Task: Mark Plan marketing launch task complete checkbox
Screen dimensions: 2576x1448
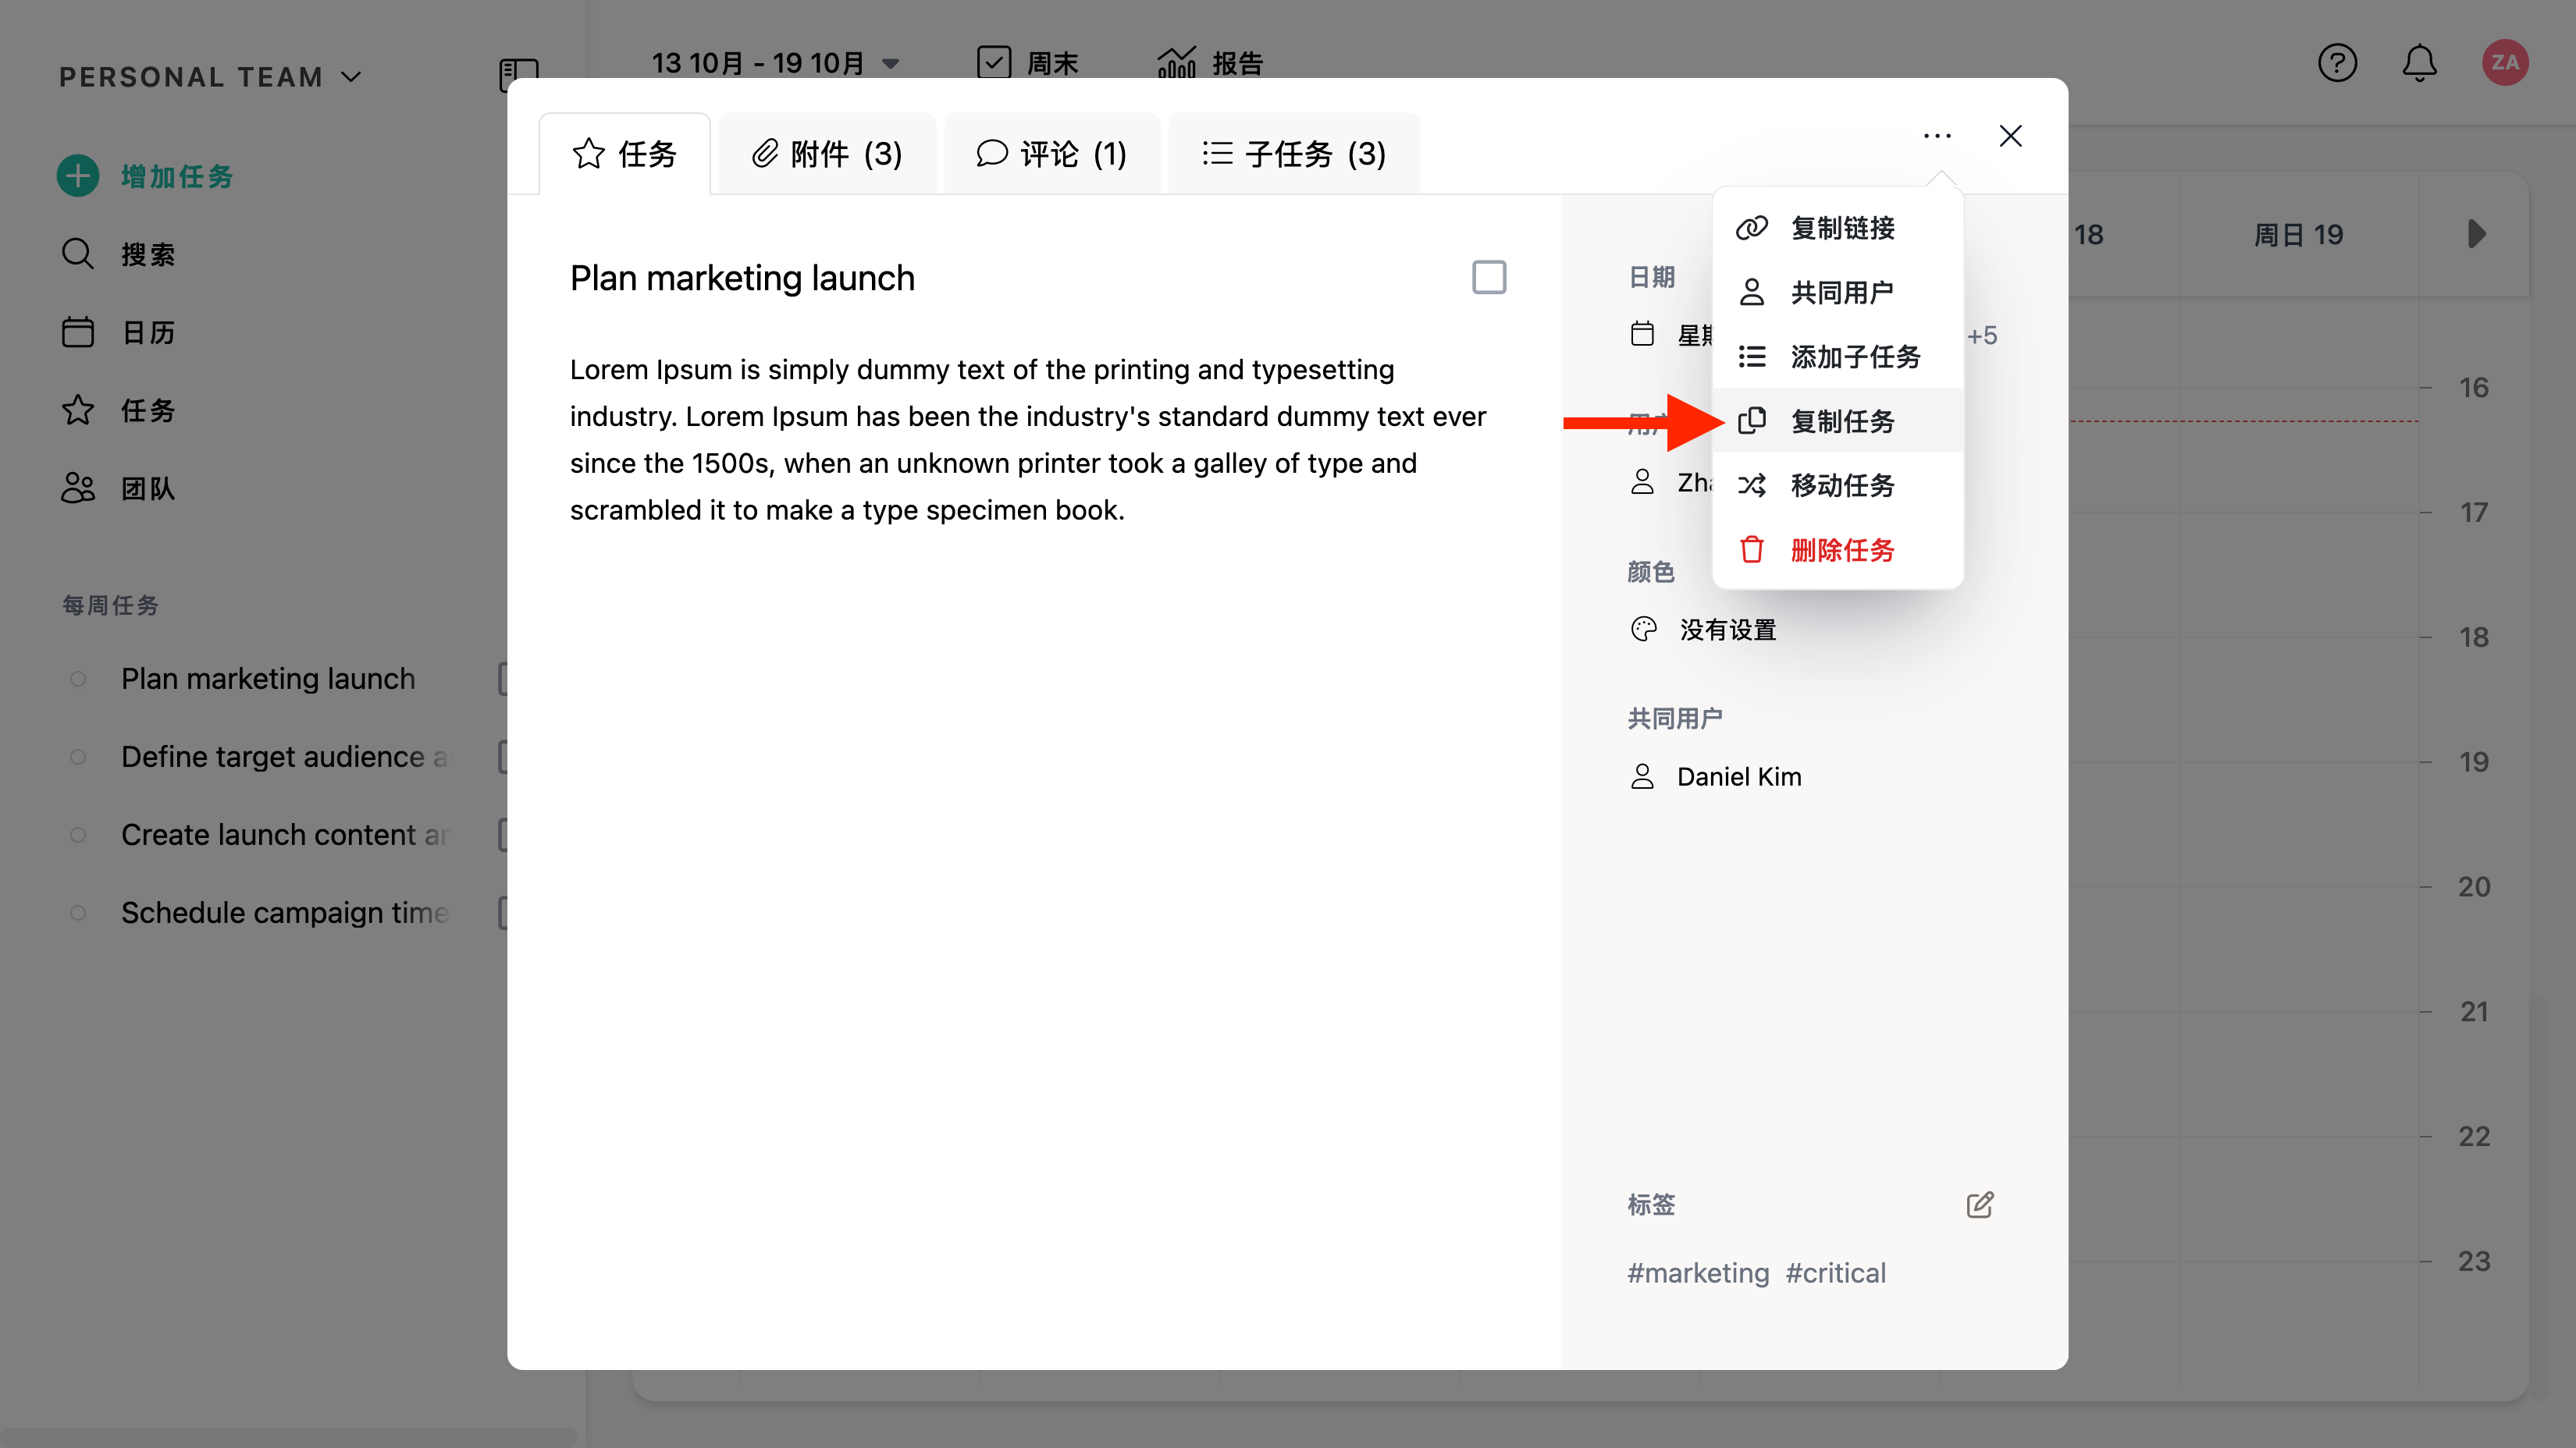Action: 1489,277
